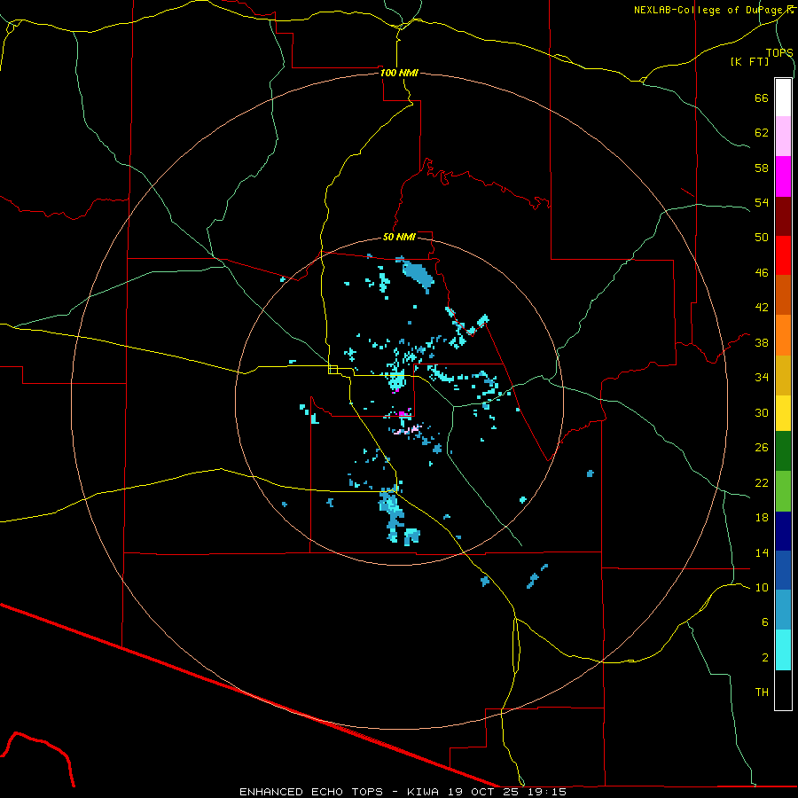
Task: Pick the medium blue legend swatch
Action: coord(783,570)
